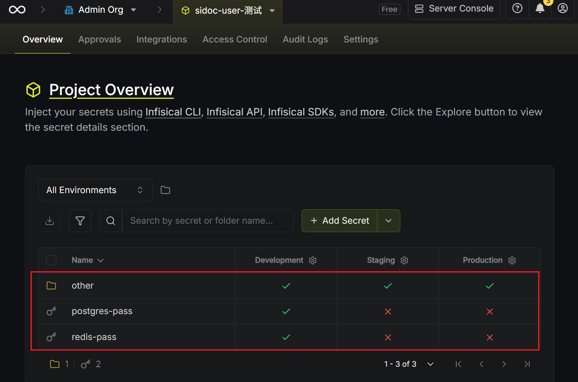Click the download secrets icon
This screenshot has height=382, width=578.
click(x=50, y=221)
